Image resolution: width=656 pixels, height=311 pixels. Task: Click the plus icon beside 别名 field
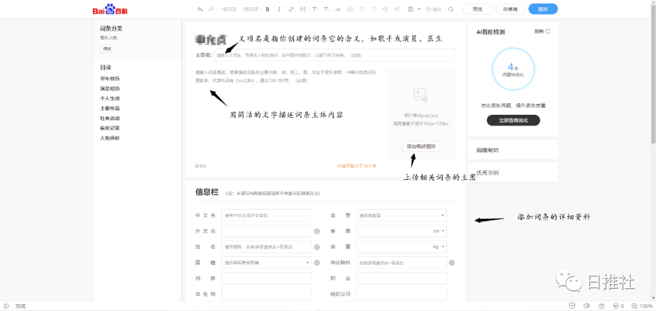(x=316, y=247)
